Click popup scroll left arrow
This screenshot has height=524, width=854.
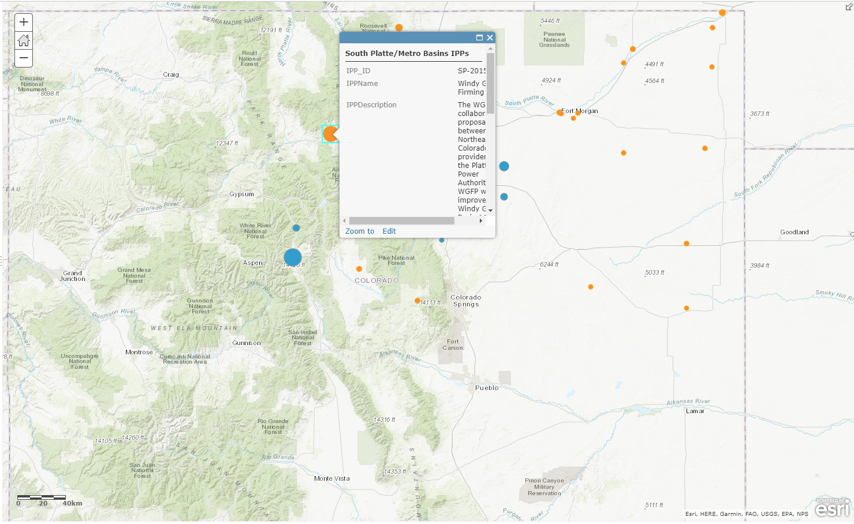tap(345, 220)
